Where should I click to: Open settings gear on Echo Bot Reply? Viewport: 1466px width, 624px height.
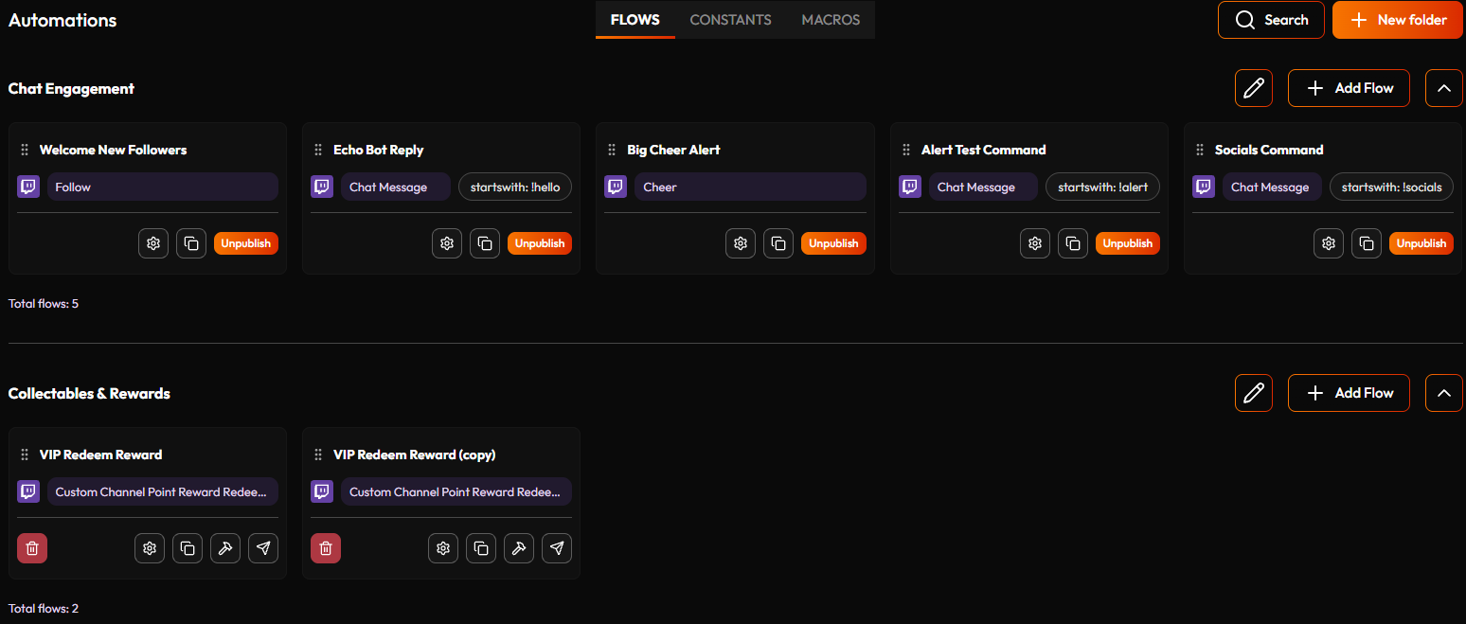(x=447, y=243)
